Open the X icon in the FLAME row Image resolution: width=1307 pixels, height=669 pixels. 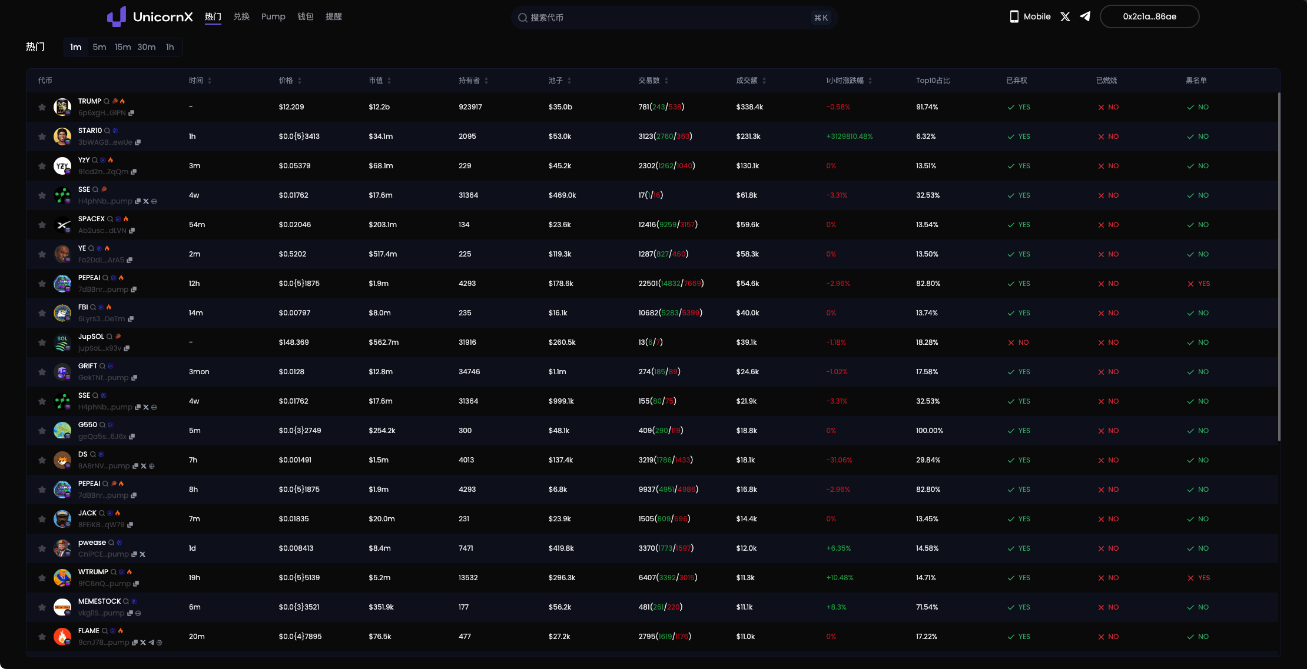point(143,643)
